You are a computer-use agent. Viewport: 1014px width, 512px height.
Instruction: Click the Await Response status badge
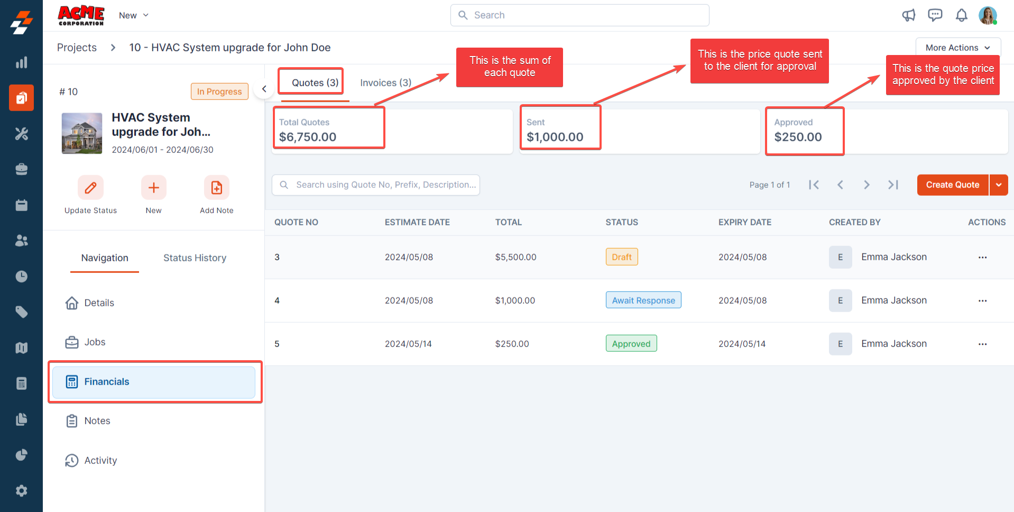(643, 300)
